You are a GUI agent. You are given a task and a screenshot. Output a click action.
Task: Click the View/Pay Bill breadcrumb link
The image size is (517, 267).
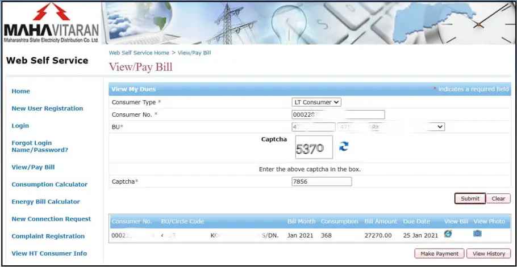click(194, 53)
